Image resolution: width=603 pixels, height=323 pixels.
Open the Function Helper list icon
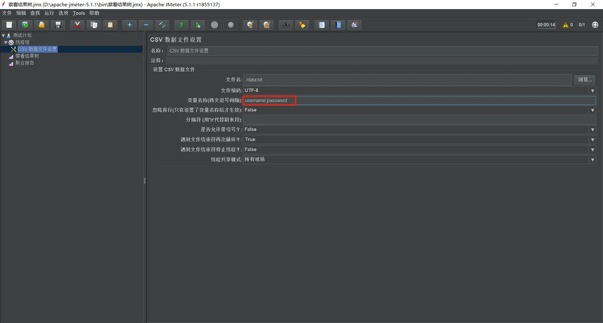click(x=321, y=25)
